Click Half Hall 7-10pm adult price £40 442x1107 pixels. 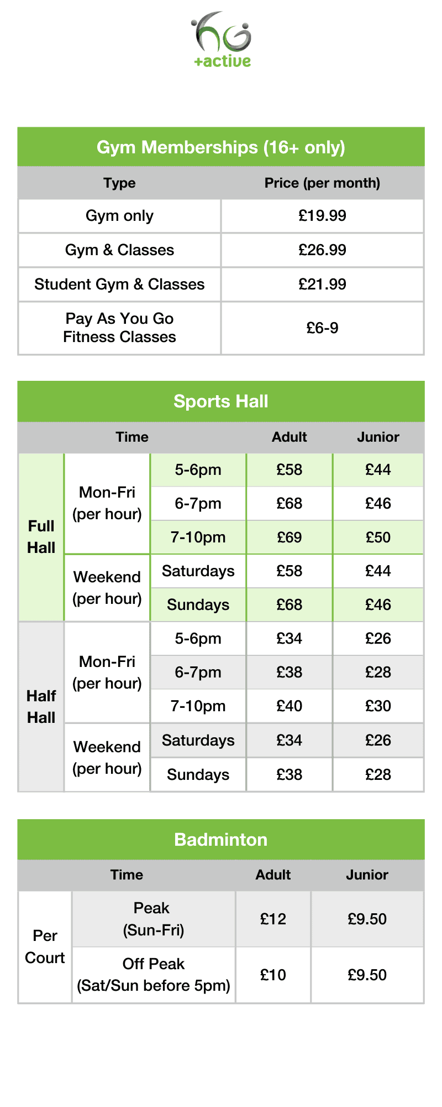289,706
